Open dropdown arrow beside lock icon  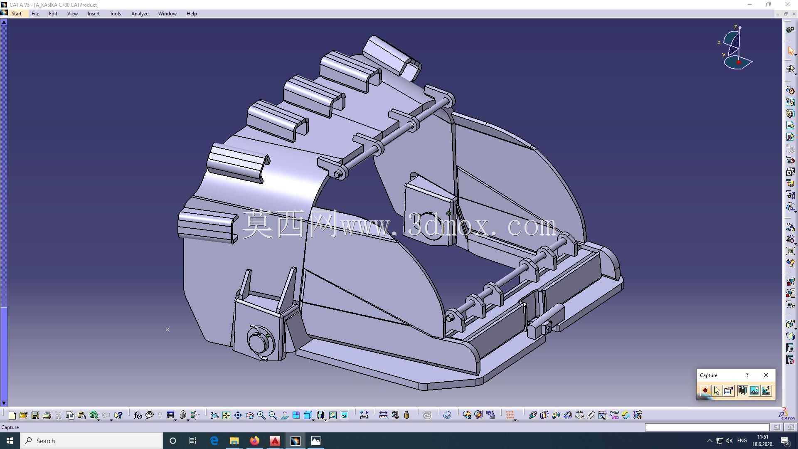pos(188,419)
